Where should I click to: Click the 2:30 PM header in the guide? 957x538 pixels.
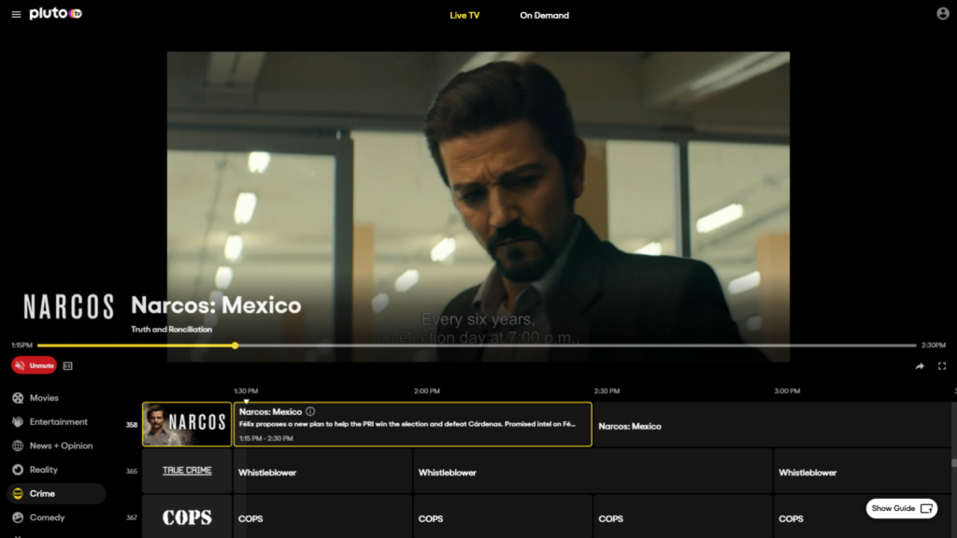tap(607, 391)
